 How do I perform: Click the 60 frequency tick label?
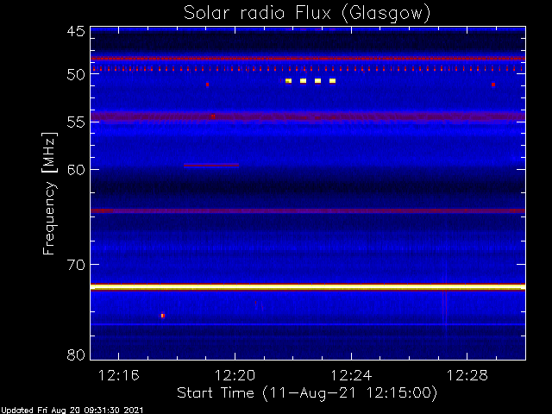point(76,169)
